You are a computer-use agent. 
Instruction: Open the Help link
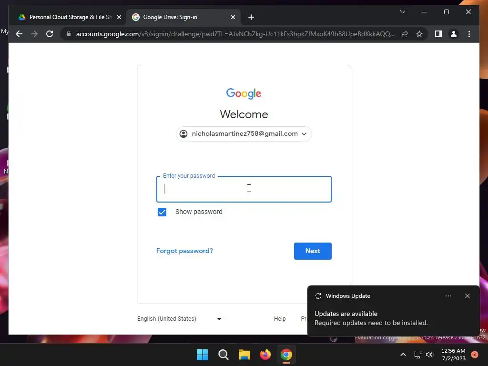click(280, 319)
